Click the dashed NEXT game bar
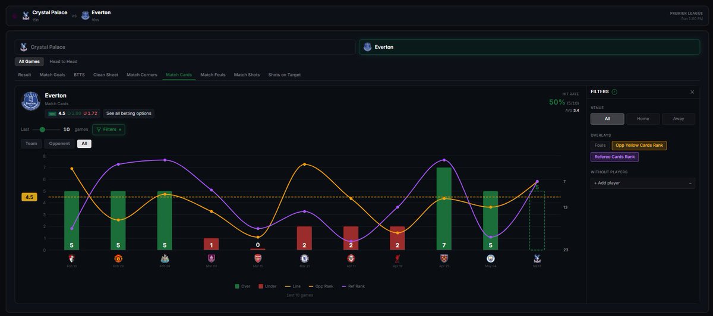713x316 pixels. click(537, 220)
